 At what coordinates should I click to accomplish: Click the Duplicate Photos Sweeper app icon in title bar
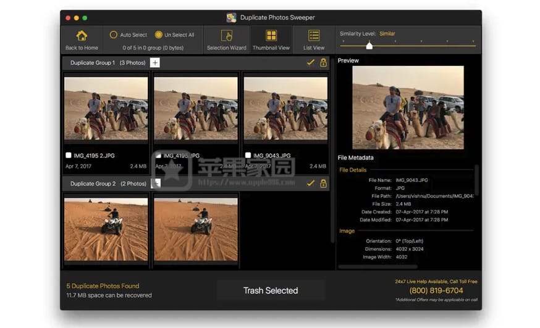232,17
